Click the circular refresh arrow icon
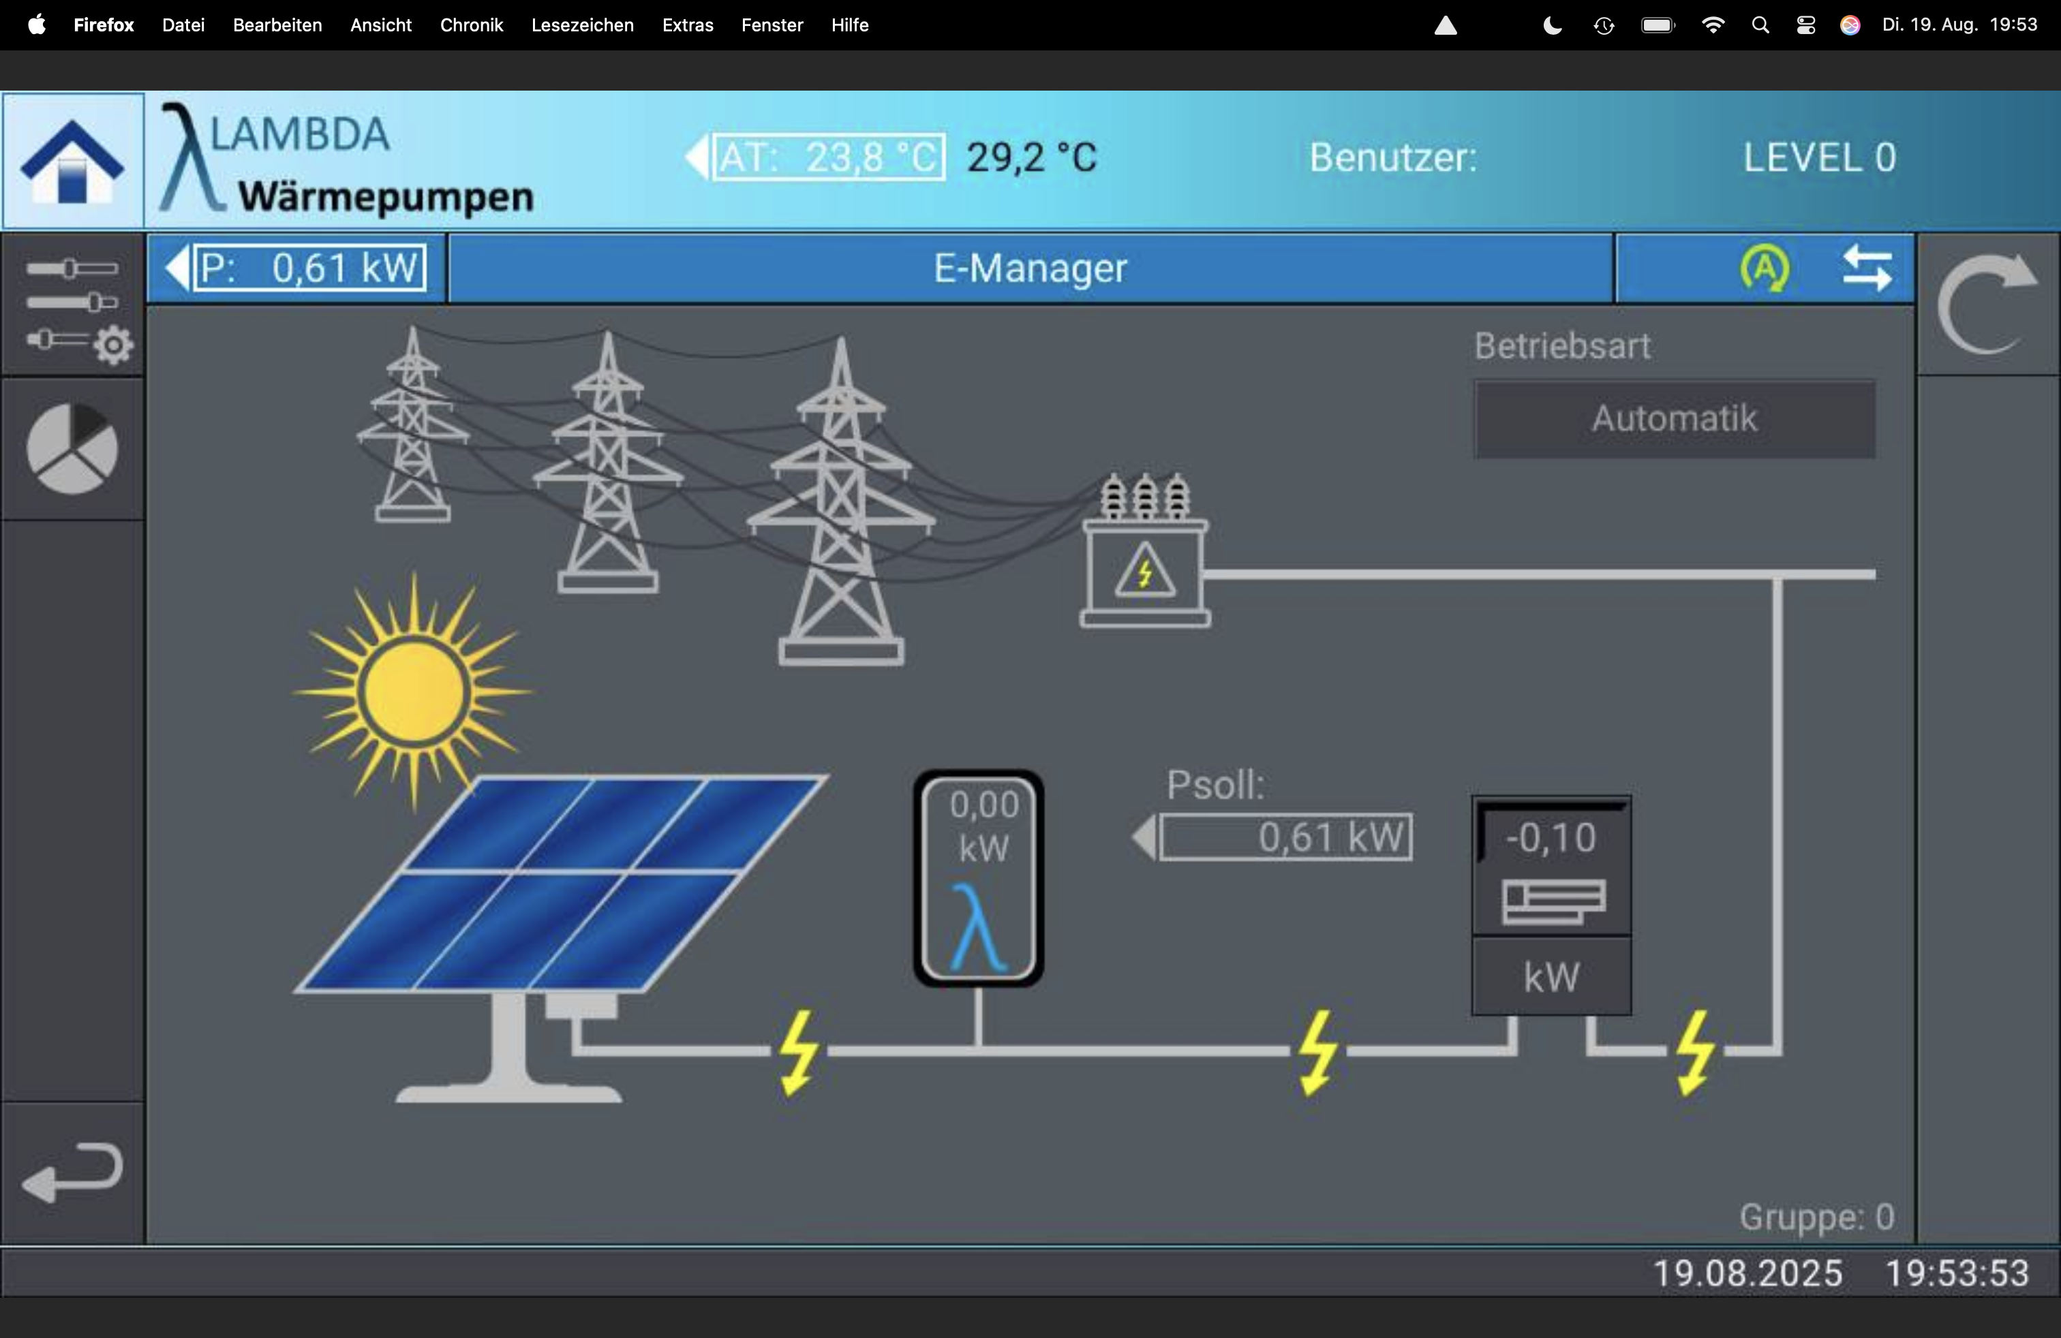The width and height of the screenshot is (2061, 1338). point(1987,304)
